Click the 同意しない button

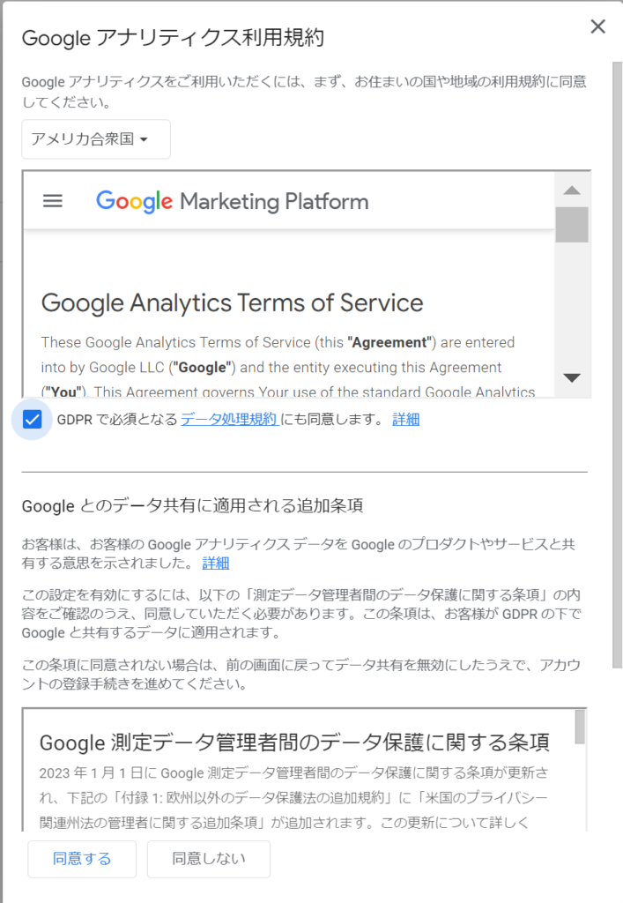[209, 859]
